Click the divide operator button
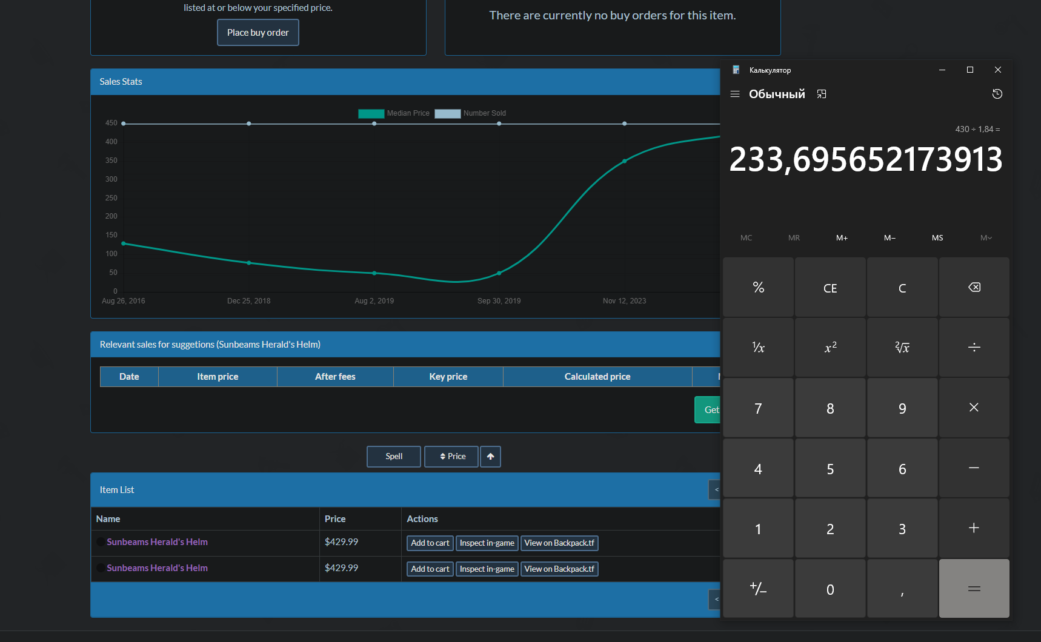 tap(974, 347)
